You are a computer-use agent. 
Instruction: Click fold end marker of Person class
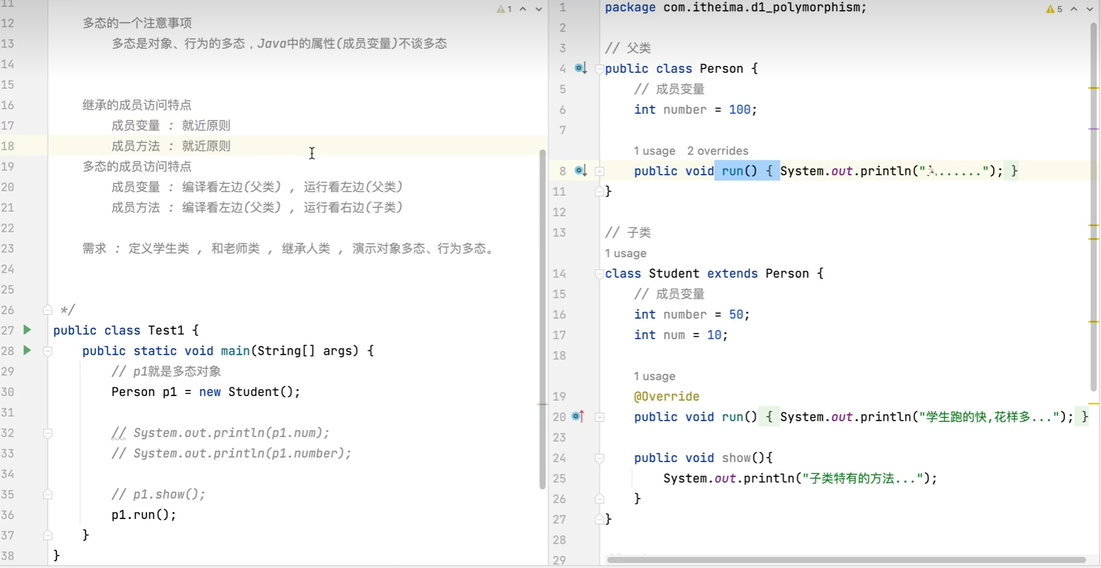[x=599, y=192]
